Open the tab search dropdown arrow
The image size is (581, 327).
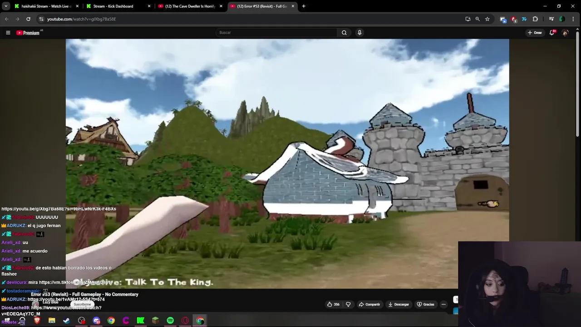pyautogui.click(x=6, y=6)
